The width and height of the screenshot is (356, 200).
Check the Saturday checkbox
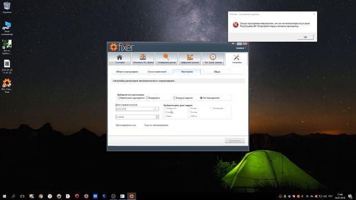189,116
